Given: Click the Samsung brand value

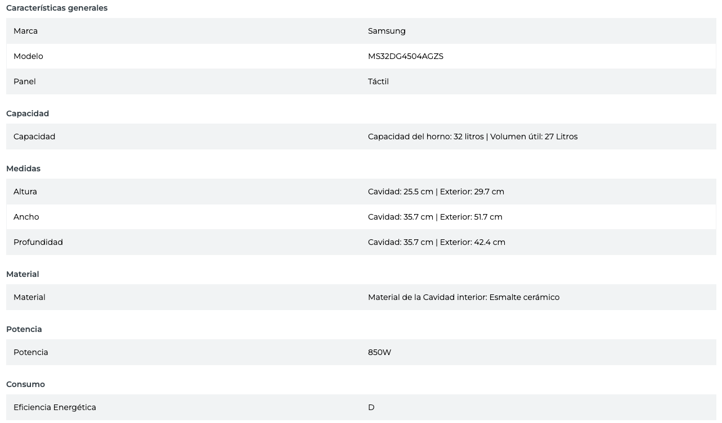Looking at the screenshot, I should [387, 31].
